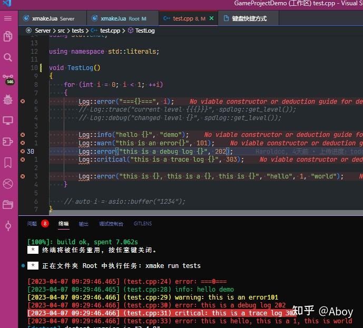The width and height of the screenshot is (363, 328).
Task: Select the 终端 terminal panel tab
Action: pos(63,224)
